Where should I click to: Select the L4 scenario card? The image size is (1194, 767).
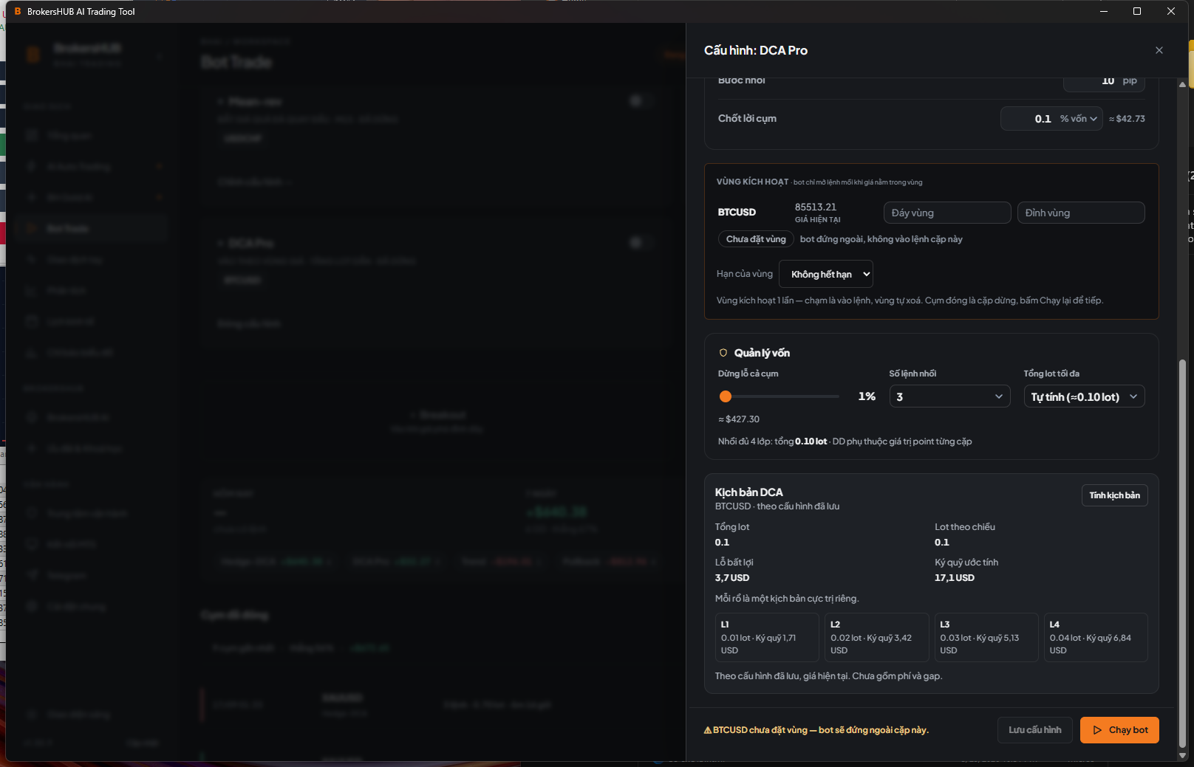click(1095, 637)
